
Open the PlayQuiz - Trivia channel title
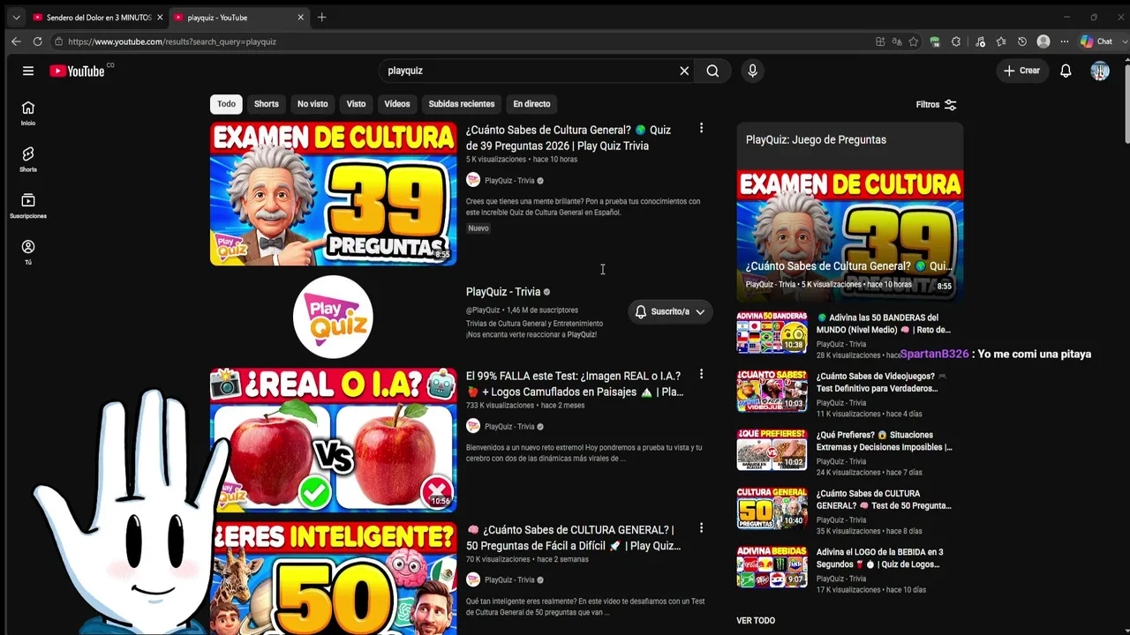[503, 292]
